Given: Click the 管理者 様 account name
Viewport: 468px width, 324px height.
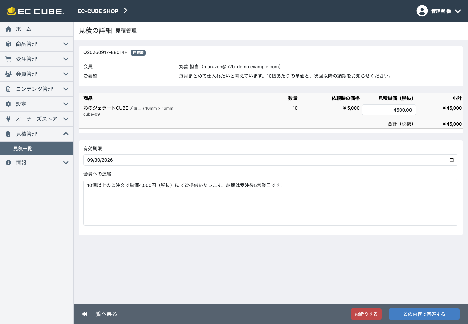Looking at the screenshot, I should (441, 11).
